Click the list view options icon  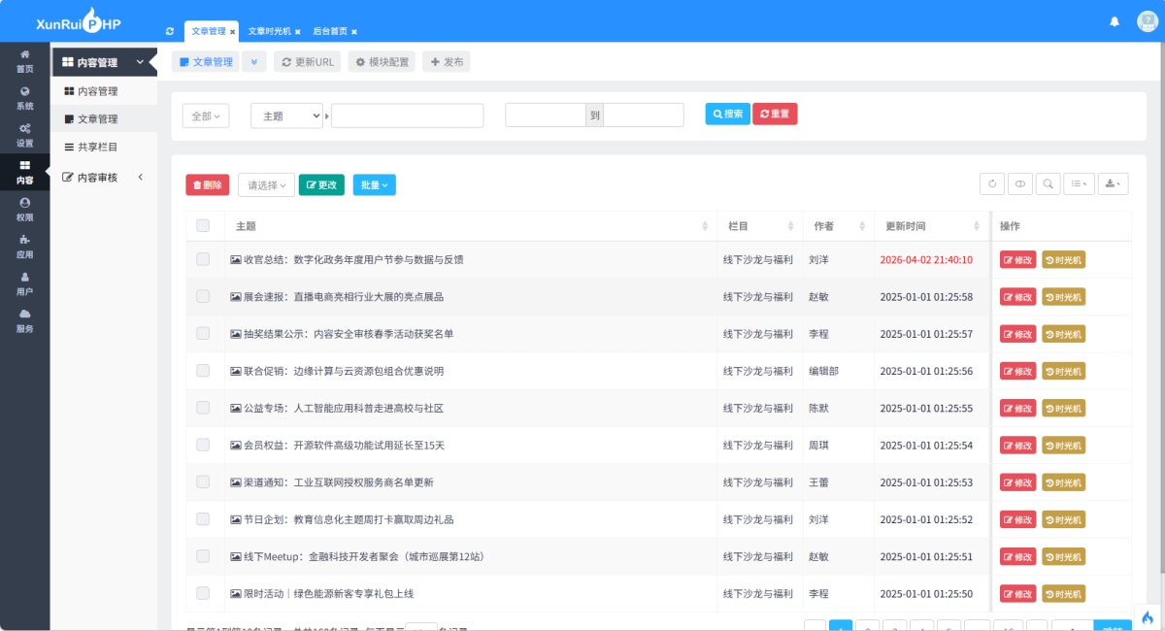(x=1078, y=183)
